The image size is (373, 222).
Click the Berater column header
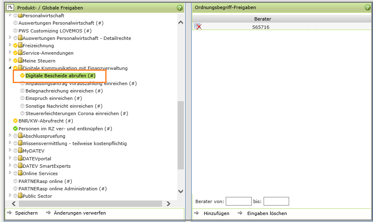point(263,19)
